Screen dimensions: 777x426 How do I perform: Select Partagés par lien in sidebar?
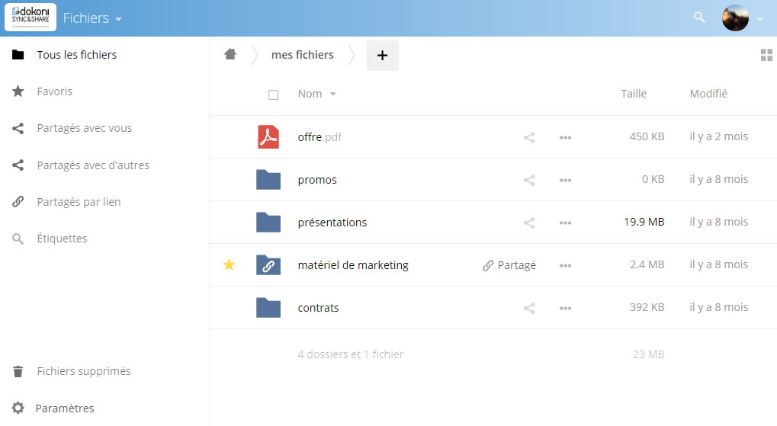(79, 202)
